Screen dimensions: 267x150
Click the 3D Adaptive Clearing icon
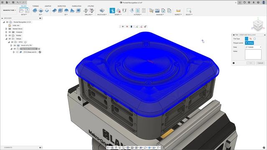(x=54, y=10)
